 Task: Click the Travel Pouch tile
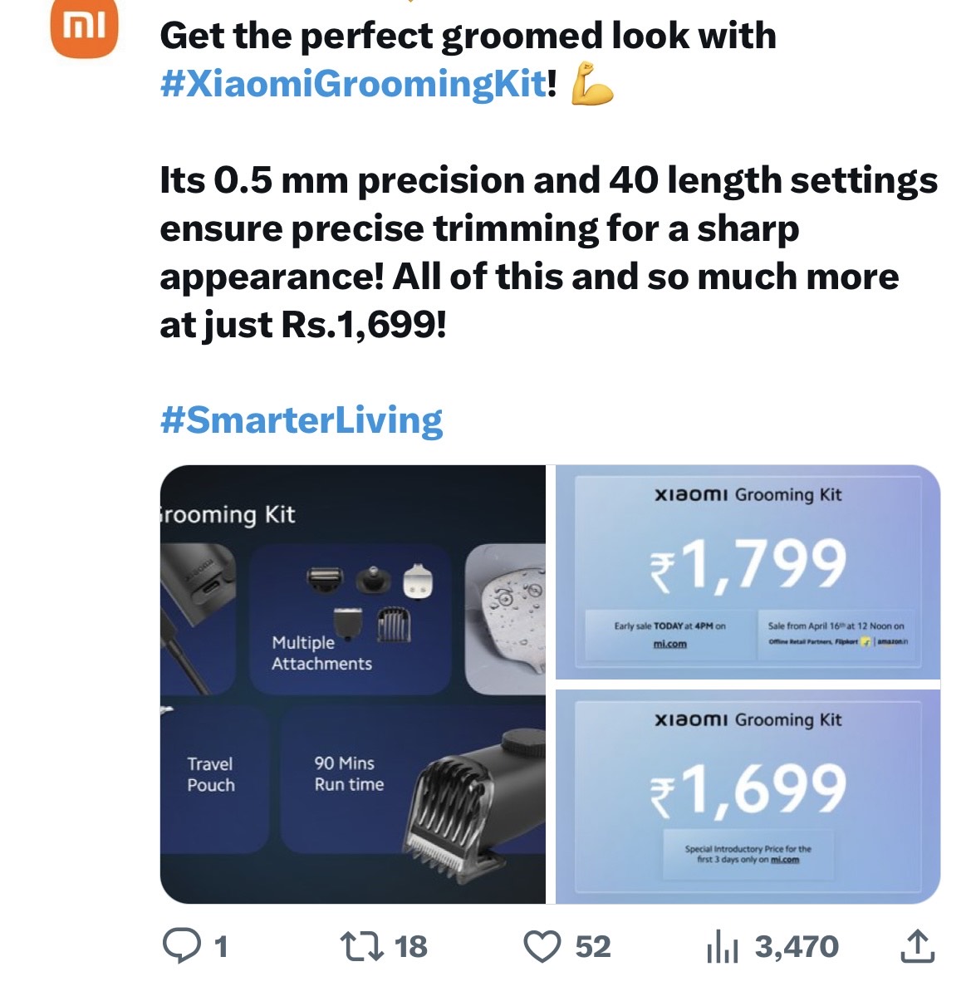tap(211, 774)
